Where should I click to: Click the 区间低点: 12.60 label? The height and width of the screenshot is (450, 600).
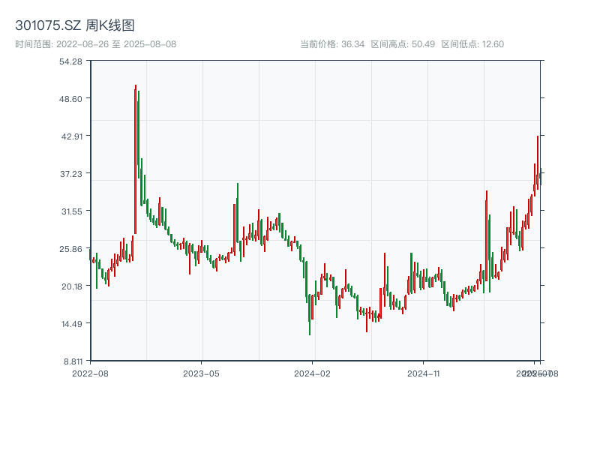pos(472,44)
